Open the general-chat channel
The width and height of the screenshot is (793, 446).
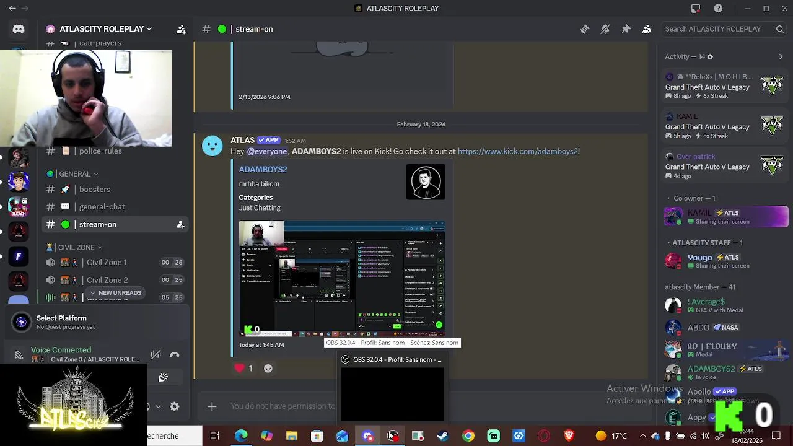(115, 206)
